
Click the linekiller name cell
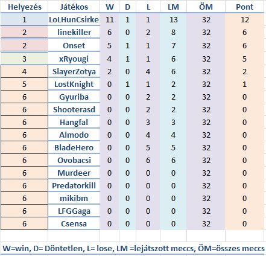click(x=74, y=32)
